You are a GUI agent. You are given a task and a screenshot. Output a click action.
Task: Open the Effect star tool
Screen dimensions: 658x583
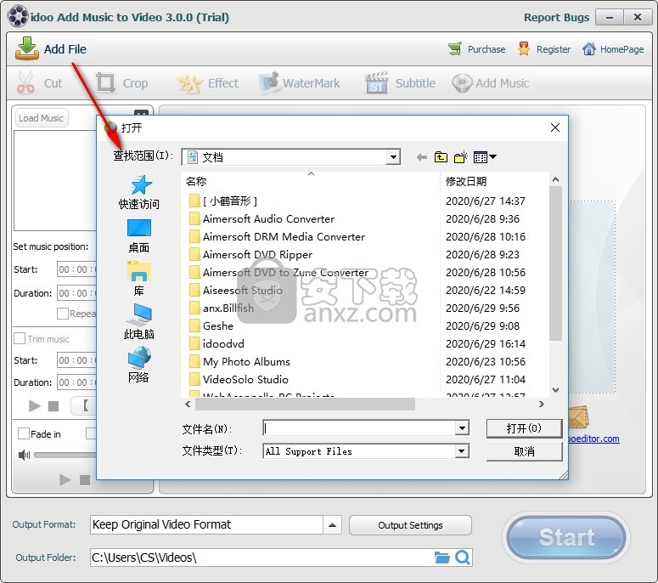[x=189, y=83]
